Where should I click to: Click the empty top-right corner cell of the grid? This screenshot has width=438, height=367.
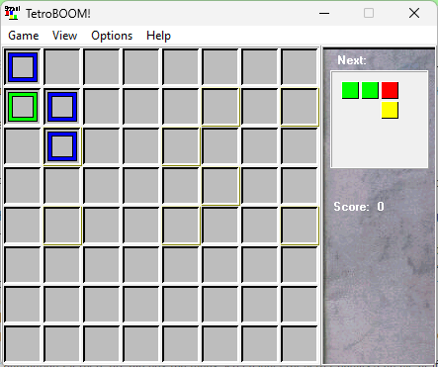coord(300,67)
